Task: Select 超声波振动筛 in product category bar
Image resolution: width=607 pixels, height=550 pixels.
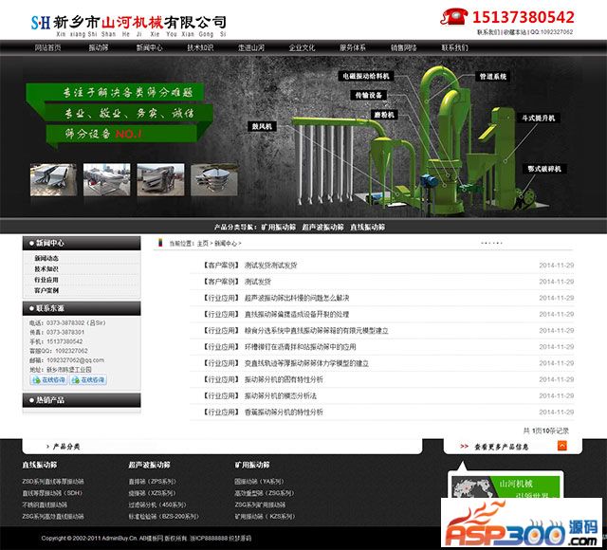Action: 322,228
